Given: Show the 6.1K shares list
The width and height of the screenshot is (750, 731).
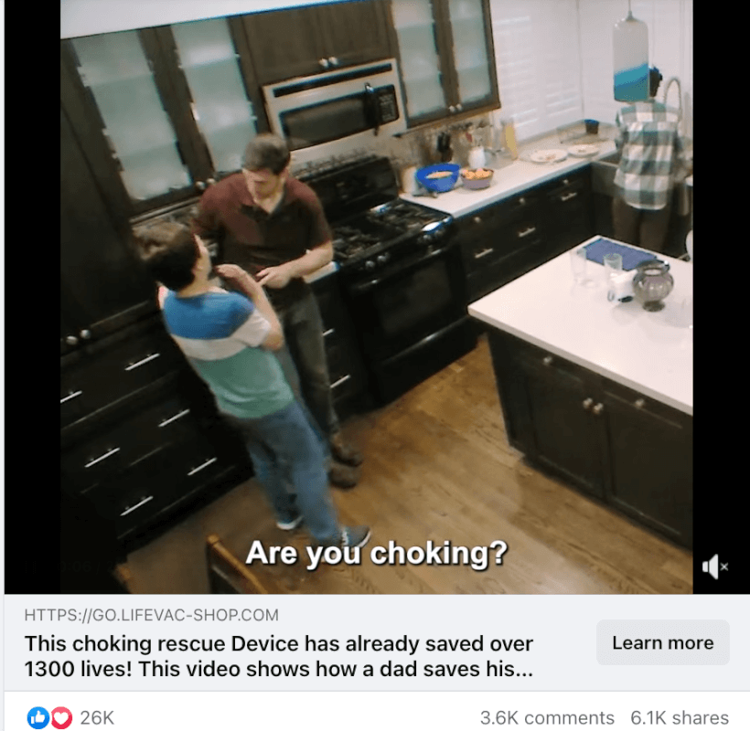Looking at the screenshot, I should coord(680,717).
